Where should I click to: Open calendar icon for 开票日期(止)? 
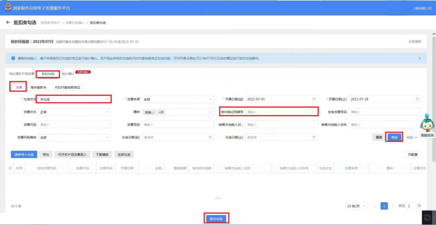click(417, 99)
